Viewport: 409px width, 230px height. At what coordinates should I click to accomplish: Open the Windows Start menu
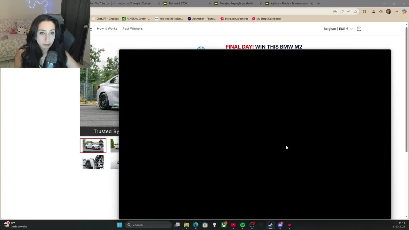120,225
